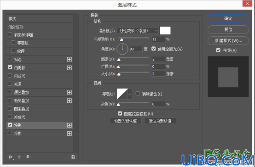
Task: Delete effect with trash icon
Action: point(73,157)
